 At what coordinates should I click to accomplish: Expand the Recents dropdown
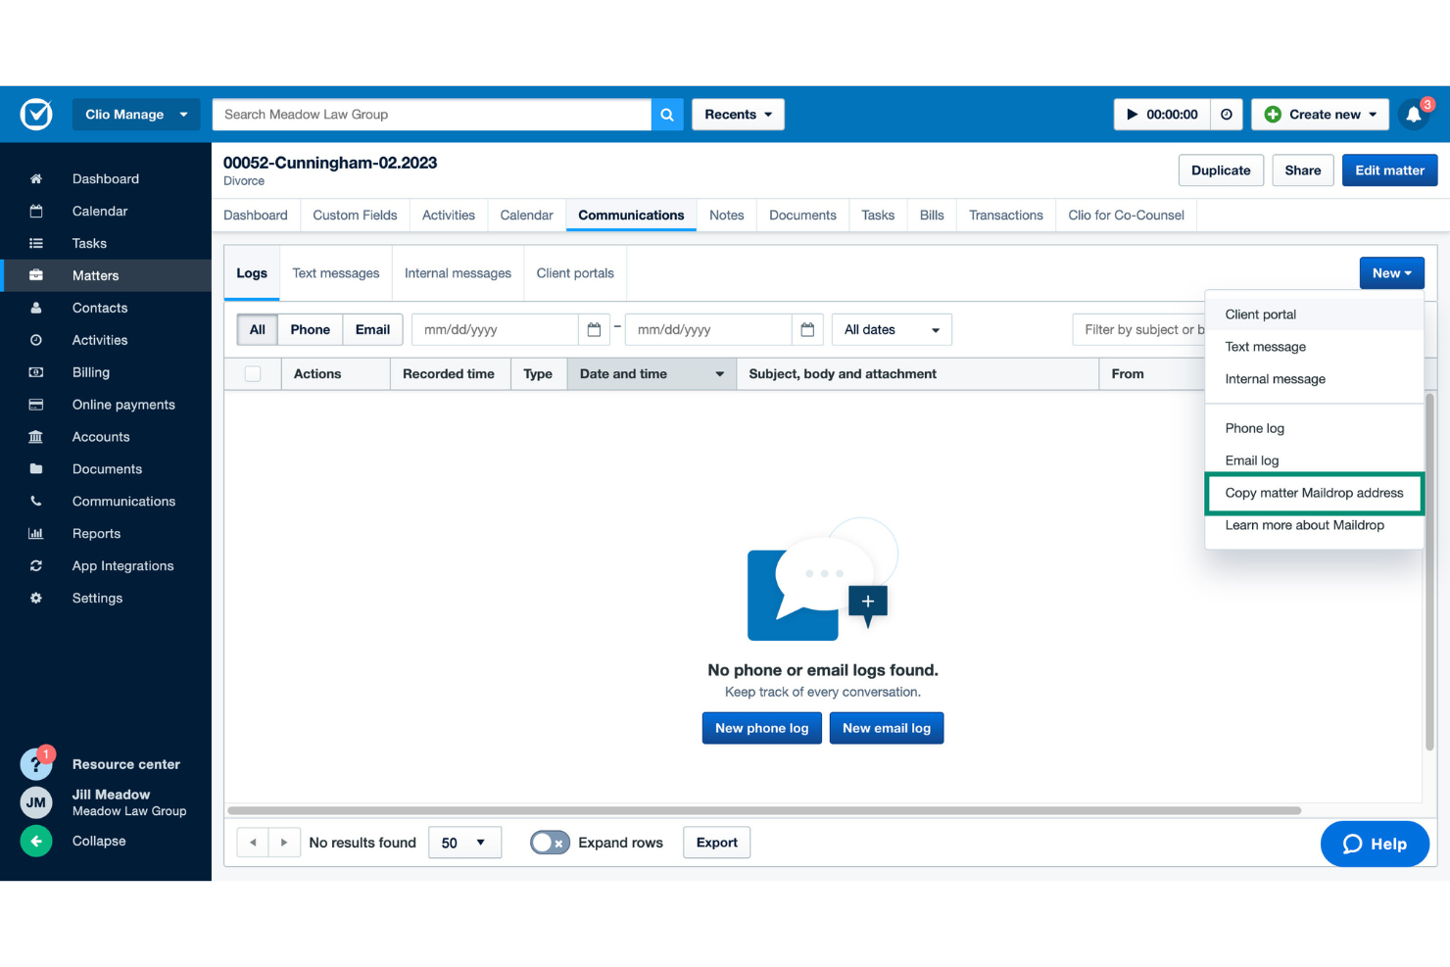(x=738, y=115)
